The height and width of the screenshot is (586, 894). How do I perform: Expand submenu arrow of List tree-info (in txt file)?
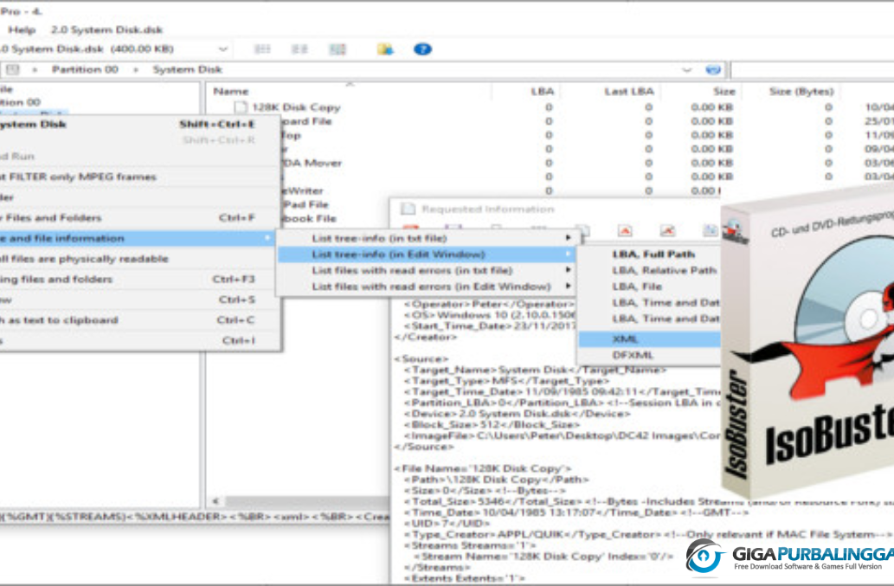click(568, 238)
